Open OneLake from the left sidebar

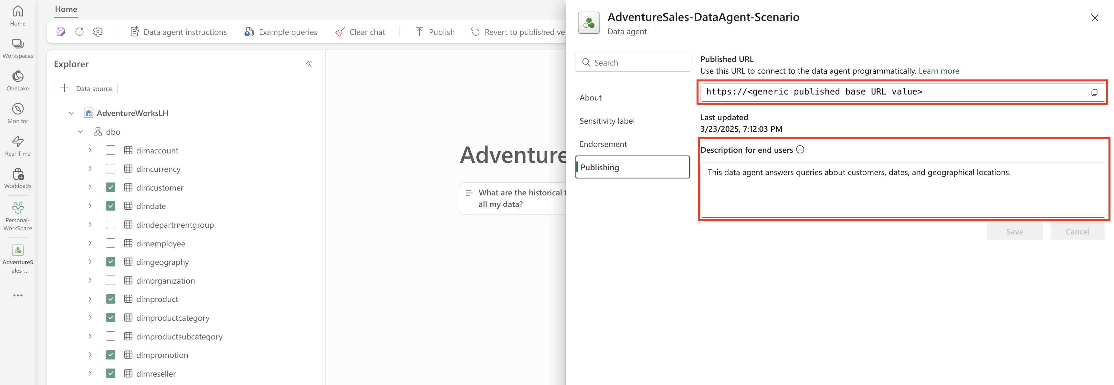point(18,81)
